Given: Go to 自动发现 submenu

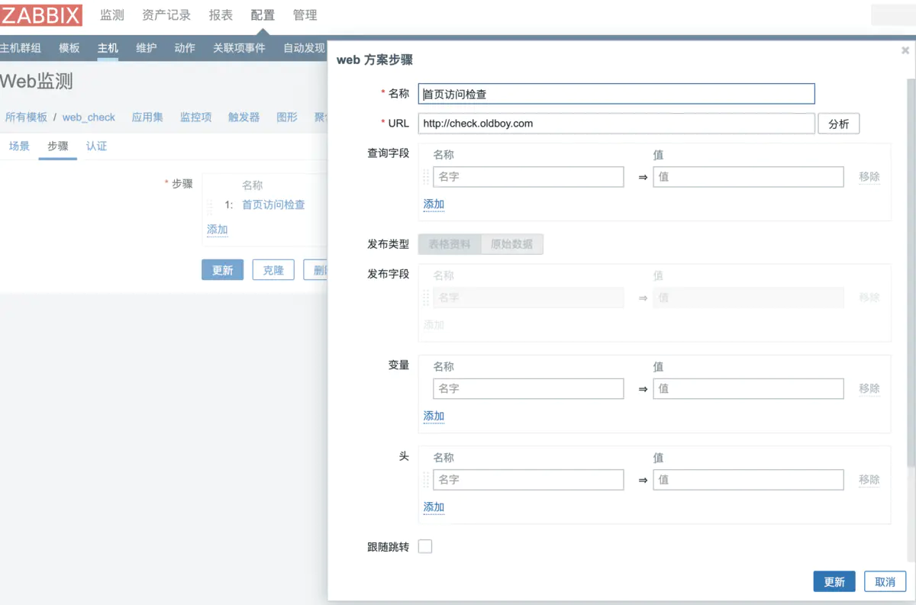Looking at the screenshot, I should [305, 47].
